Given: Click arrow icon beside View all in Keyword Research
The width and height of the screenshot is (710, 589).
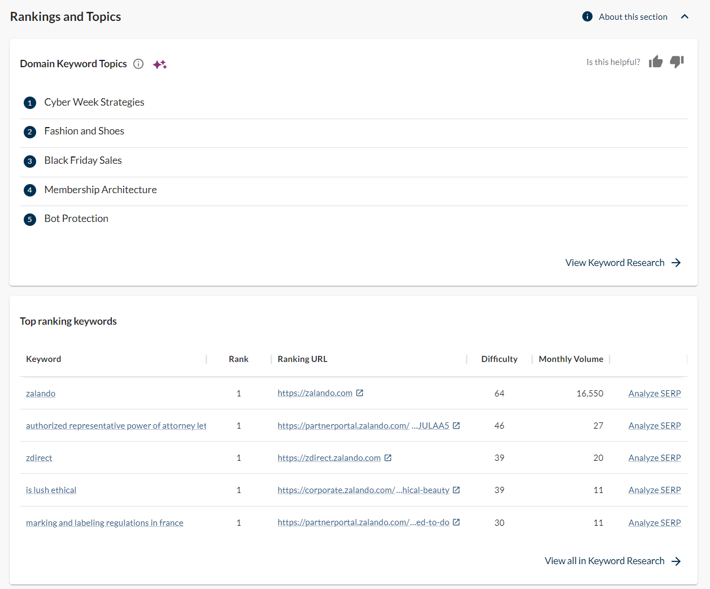Looking at the screenshot, I should [676, 561].
